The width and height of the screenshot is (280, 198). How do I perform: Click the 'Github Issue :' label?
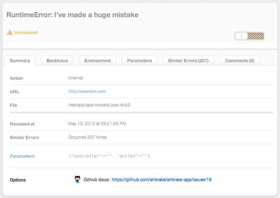tap(97, 180)
